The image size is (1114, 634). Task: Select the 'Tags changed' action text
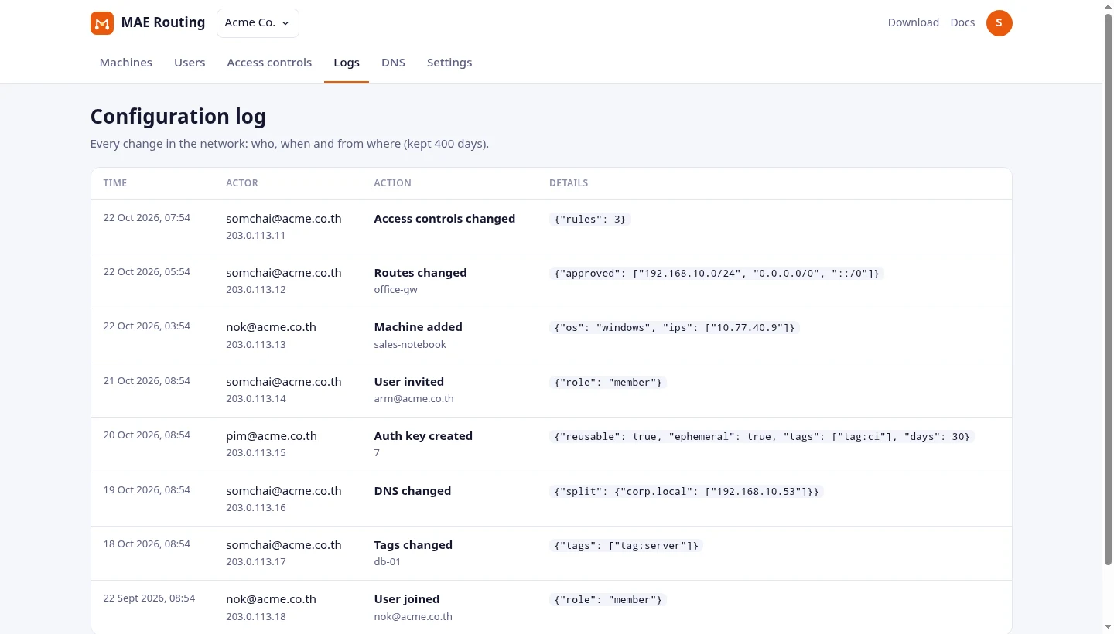pos(413,545)
